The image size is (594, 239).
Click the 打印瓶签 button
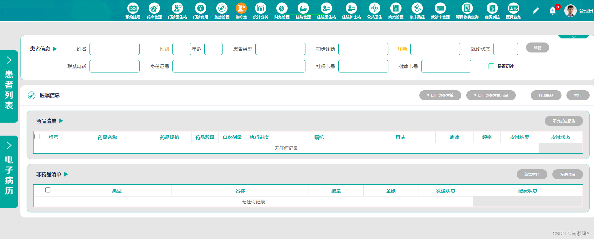click(546, 95)
